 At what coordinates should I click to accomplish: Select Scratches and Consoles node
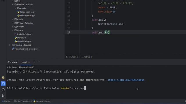pos(26,49)
